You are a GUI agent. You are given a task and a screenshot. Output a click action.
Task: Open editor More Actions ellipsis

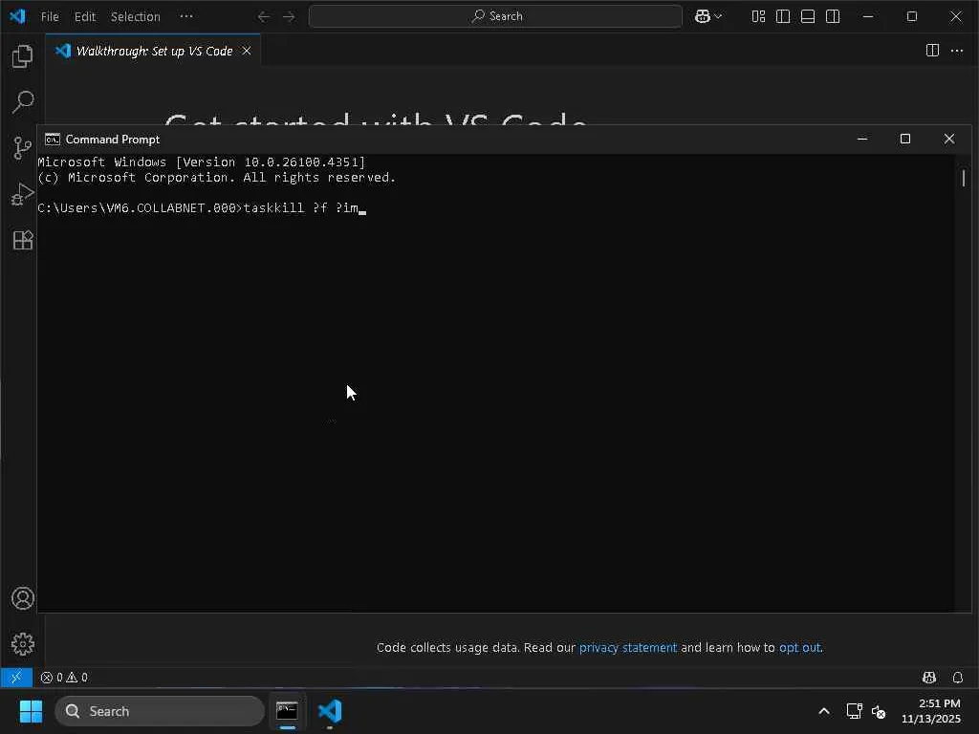point(957,51)
